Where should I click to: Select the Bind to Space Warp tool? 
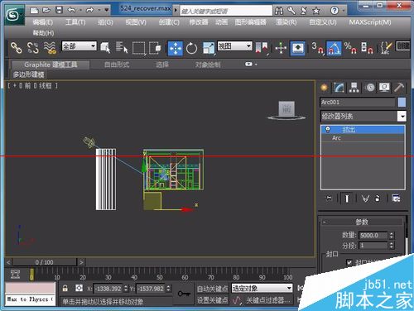(50, 48)
